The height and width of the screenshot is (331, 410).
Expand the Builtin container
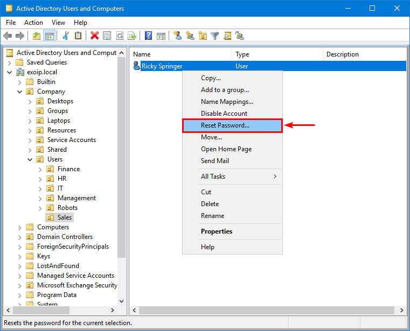pyautogui.click(x=19, y=82)
